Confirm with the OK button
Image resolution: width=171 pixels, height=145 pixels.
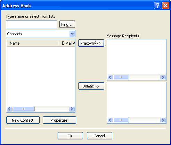[70, 136]
